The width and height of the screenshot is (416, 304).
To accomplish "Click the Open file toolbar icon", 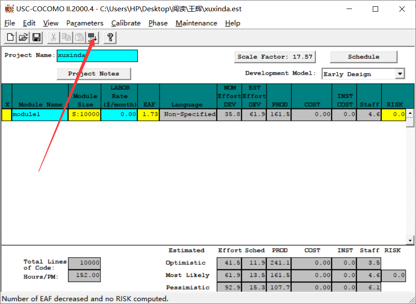I will coord(23,37).
